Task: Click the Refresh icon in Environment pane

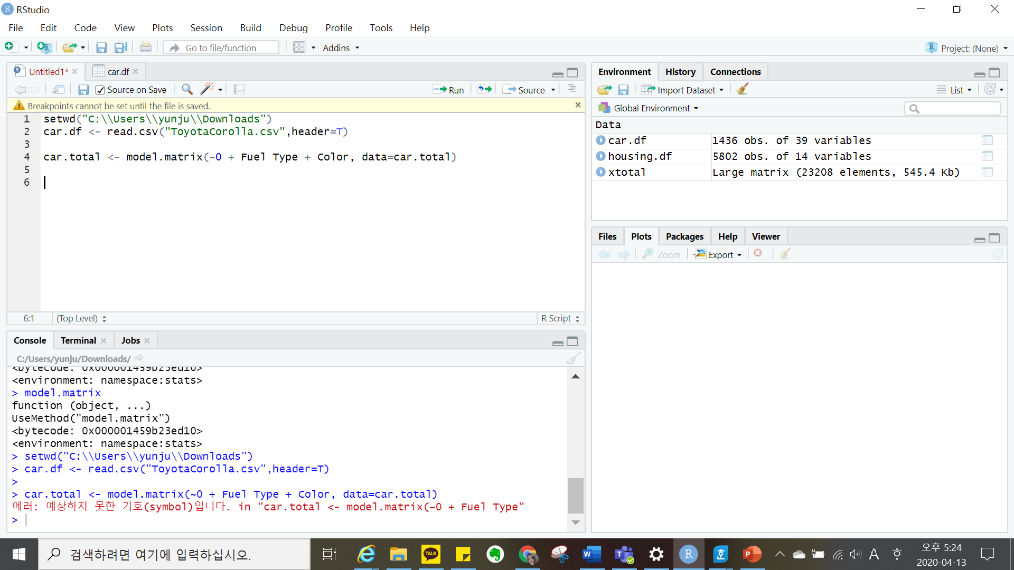Action: pos(990,89)
